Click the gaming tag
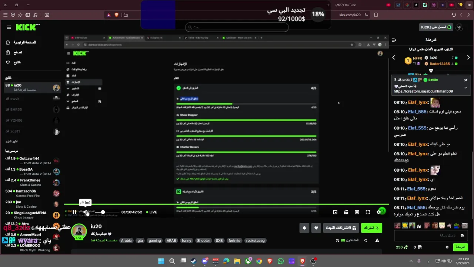 point(155,240)
